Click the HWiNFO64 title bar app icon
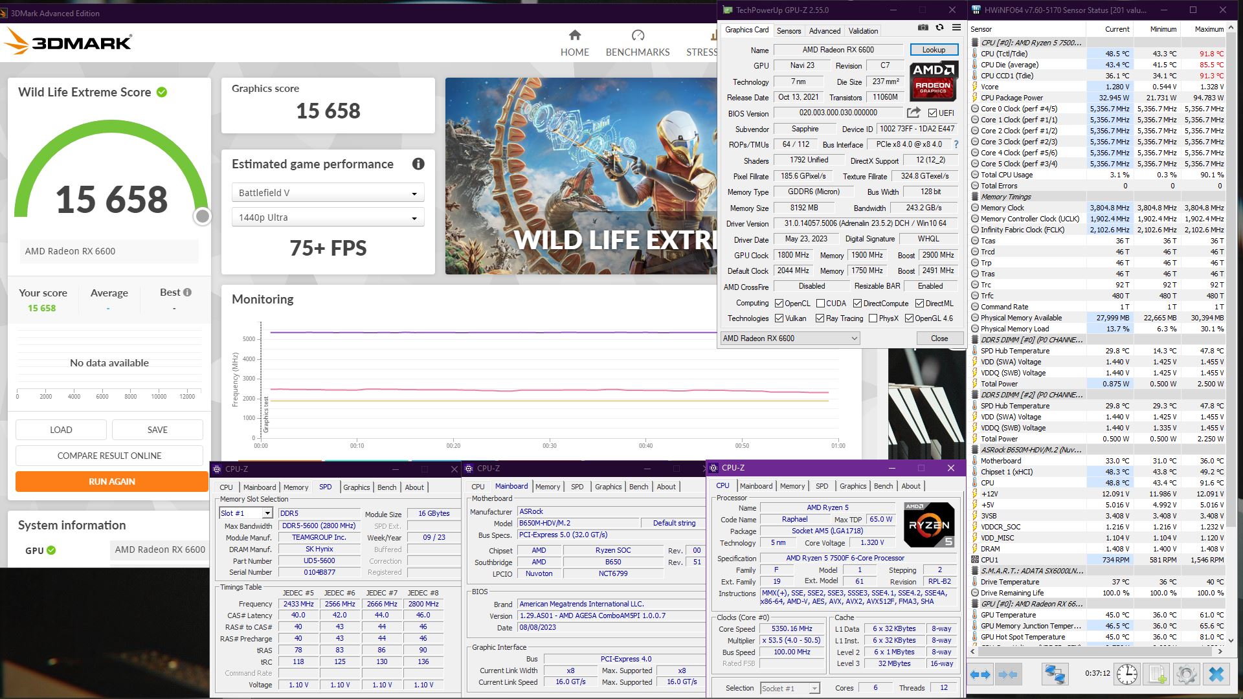 (x=976, y=10)
